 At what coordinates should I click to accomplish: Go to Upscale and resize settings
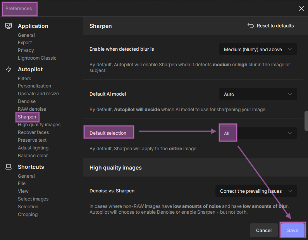(38, 94)
